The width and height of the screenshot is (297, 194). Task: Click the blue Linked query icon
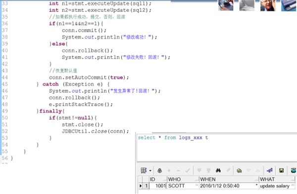coord(270,171)
